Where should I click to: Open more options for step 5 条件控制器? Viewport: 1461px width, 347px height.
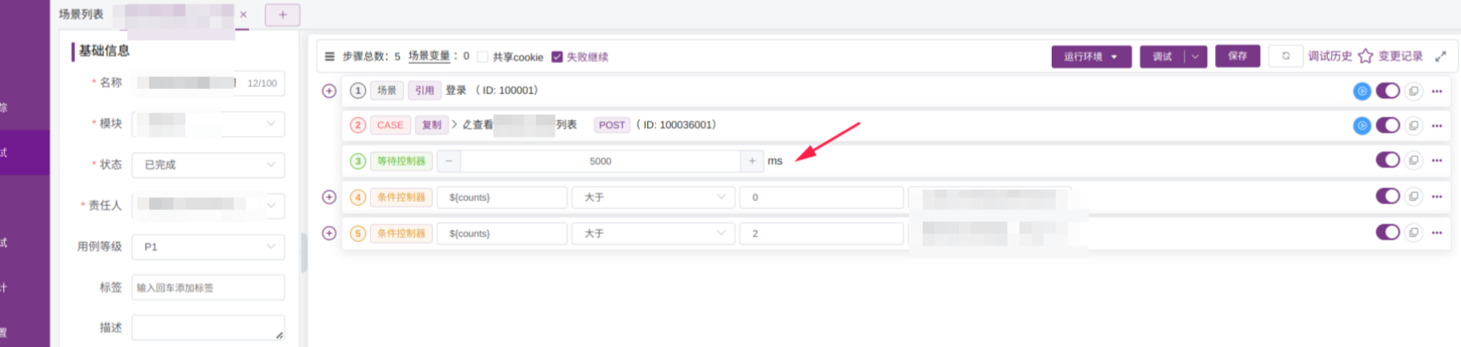(1437, 232)
